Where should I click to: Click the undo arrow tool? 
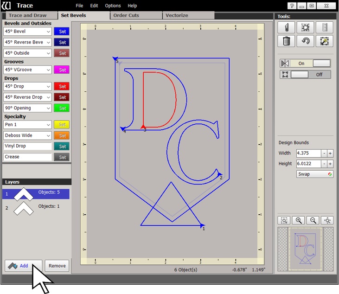pos(305,41)
